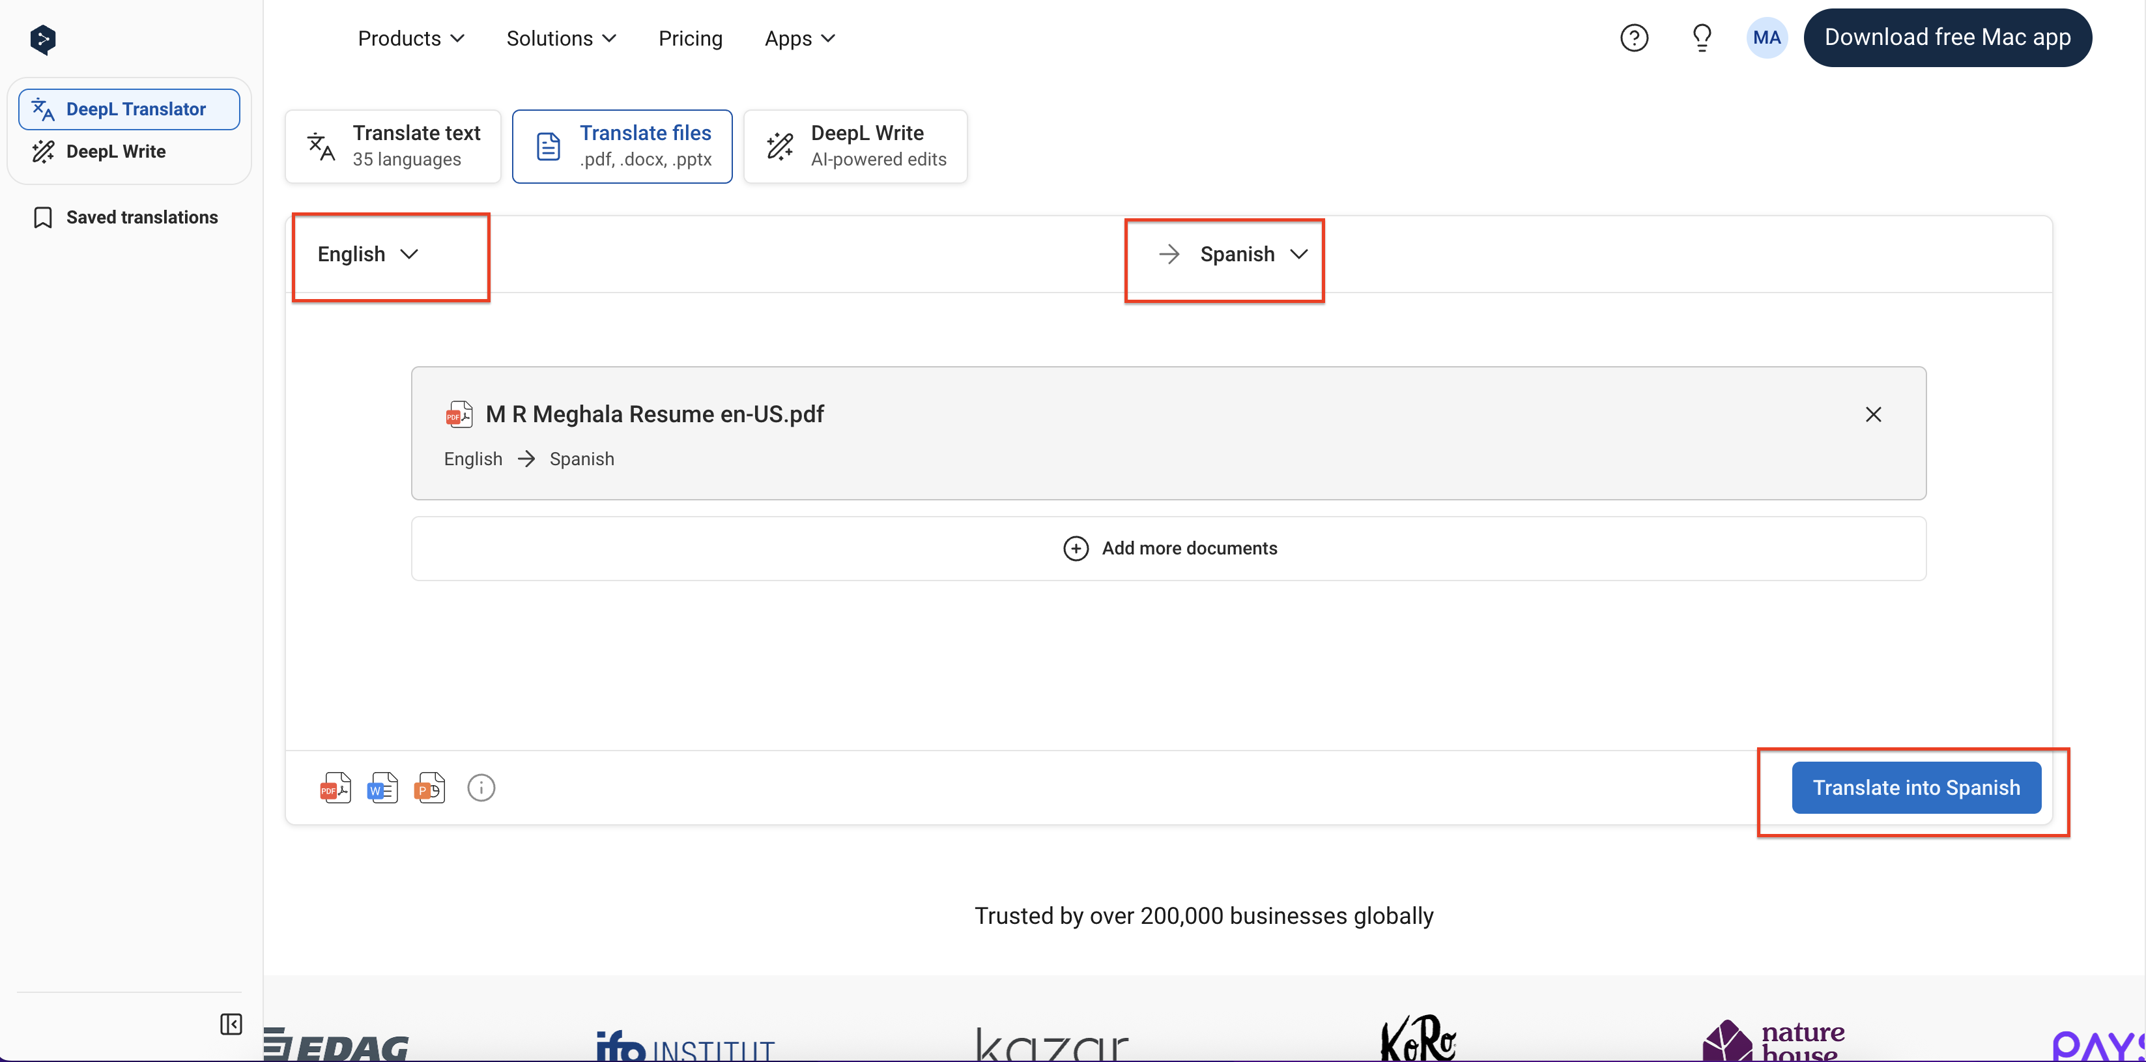The image size is (2146, 1062).
Task: Select the PowerPoint output format
Action: click(x=430, y=787)
